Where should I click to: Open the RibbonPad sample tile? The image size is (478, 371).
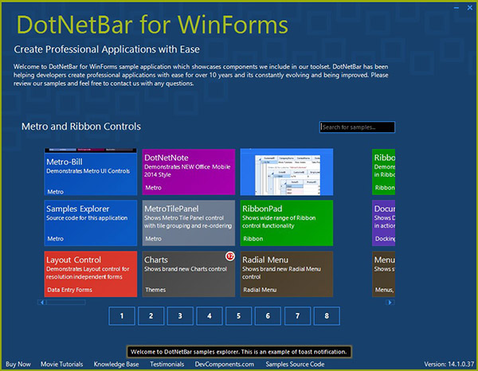287,223
